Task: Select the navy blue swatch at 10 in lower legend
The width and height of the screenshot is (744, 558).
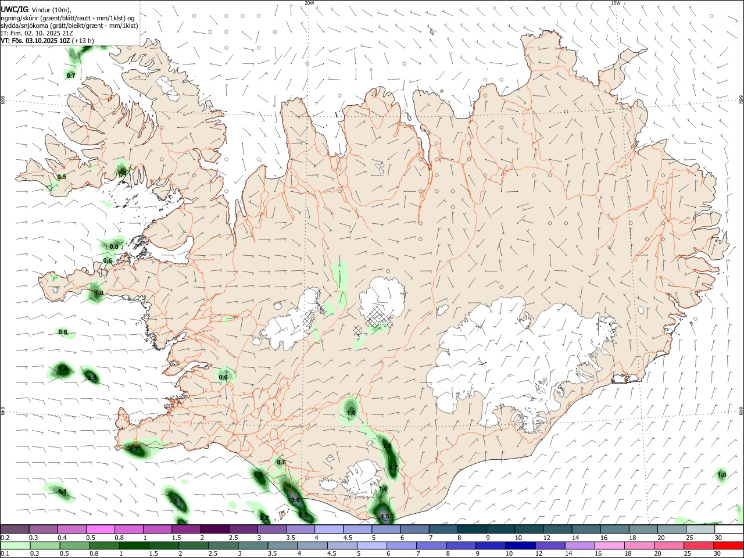Action: coord(520,546)
